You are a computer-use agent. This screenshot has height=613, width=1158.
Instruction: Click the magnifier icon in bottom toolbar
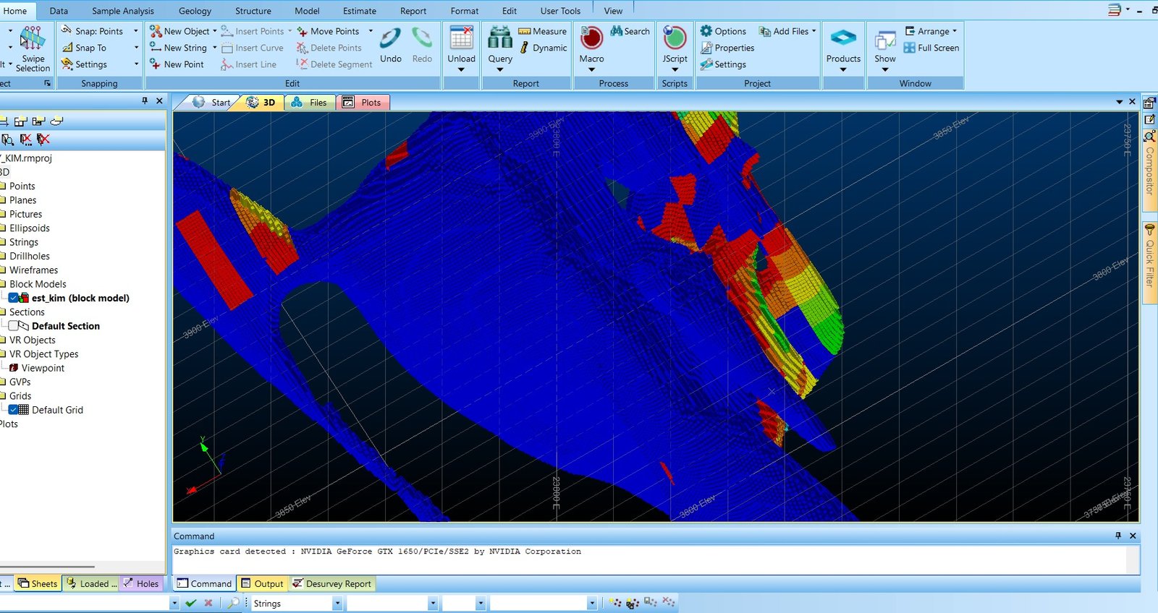point(233,603)
